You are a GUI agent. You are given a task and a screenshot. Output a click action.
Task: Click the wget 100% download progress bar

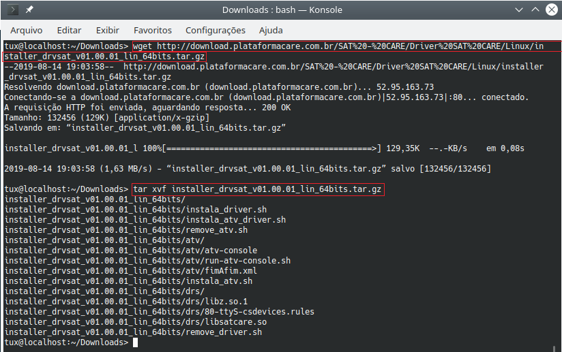(271, 148)
